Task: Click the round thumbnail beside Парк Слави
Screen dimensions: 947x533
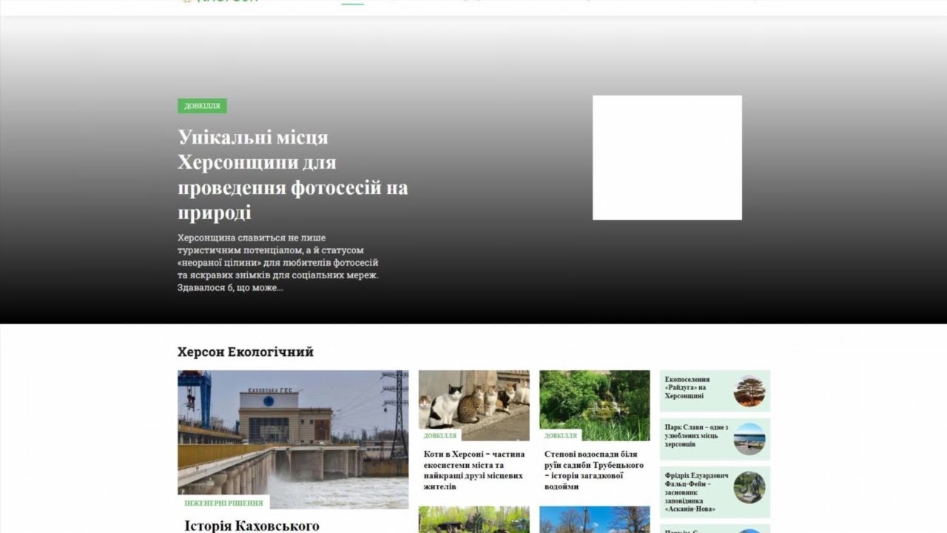Action: tap(749, 439)
